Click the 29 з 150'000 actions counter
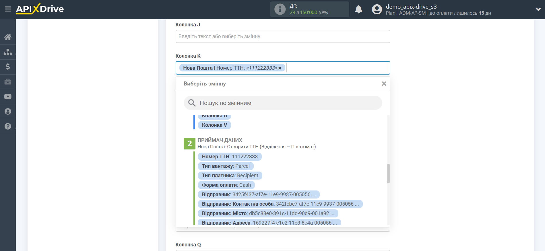545x251 pixels. tap(309, 12)
